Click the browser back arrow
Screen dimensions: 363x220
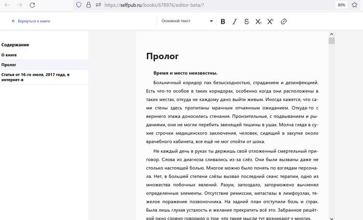click(6, 5)
